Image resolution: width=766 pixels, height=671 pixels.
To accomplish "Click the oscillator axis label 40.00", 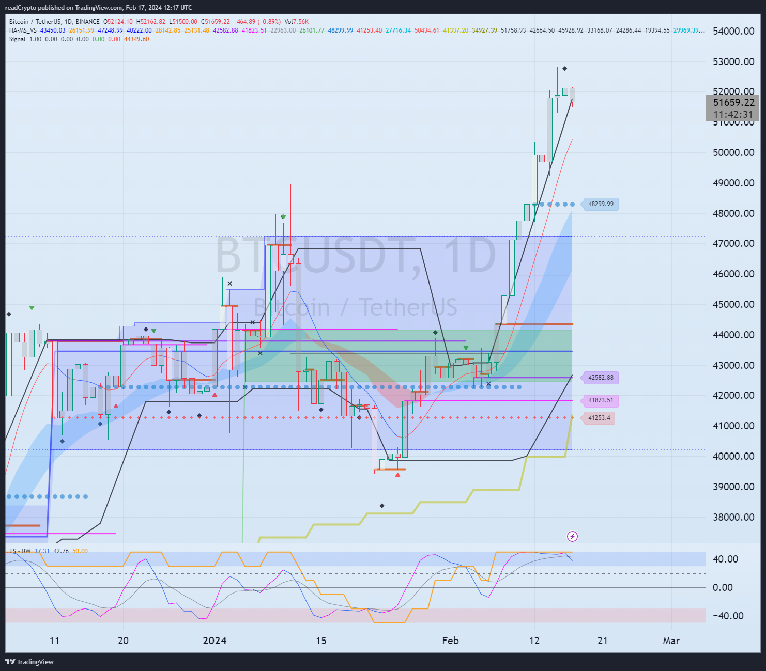I will tap(725, 559).
